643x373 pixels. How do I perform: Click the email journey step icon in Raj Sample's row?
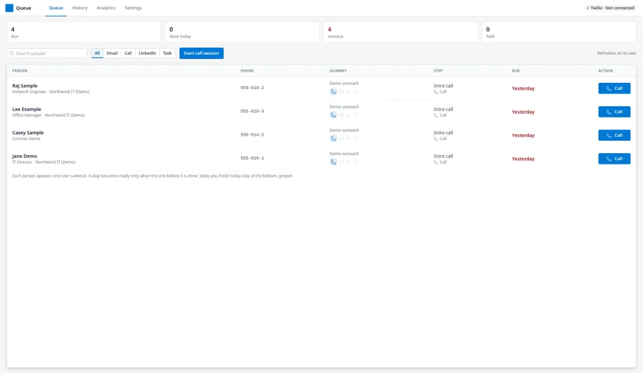(342, 92)
